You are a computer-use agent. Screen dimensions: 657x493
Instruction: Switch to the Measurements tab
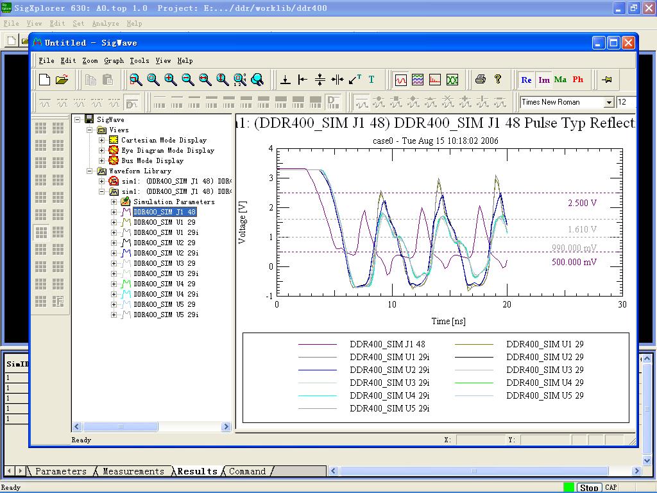(133, 471)
